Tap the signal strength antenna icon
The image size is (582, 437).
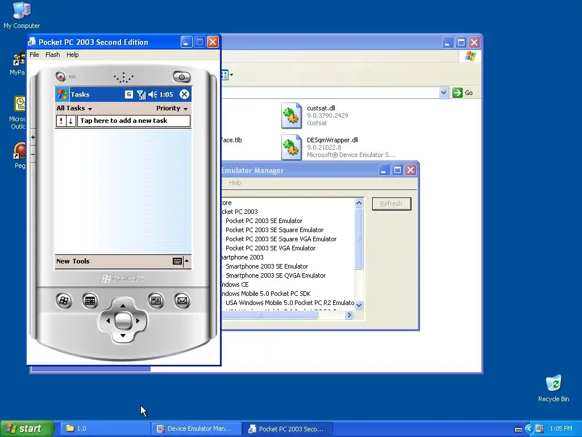(141, 94)
